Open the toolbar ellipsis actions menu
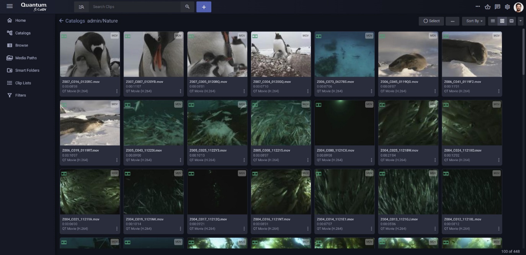This screenshot has width=526, height=255. point(452,21)
